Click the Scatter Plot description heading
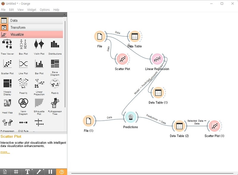The width and height of the screenshot is (238, 175). coord(11,136)
